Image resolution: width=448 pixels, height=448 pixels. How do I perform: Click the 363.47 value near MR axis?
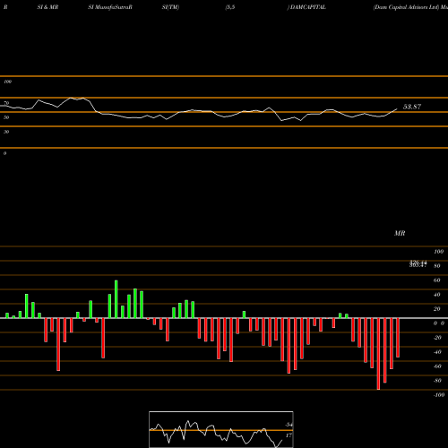(418, 265)
